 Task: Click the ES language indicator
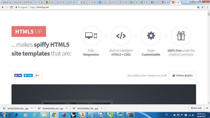coord(167,115)
